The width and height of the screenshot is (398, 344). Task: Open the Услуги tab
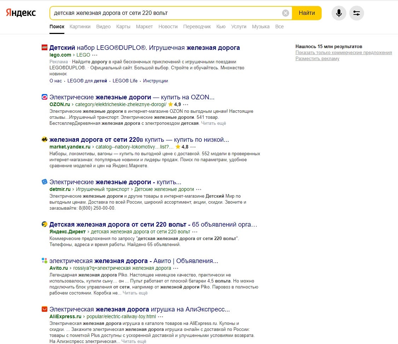tap(239, 27)
